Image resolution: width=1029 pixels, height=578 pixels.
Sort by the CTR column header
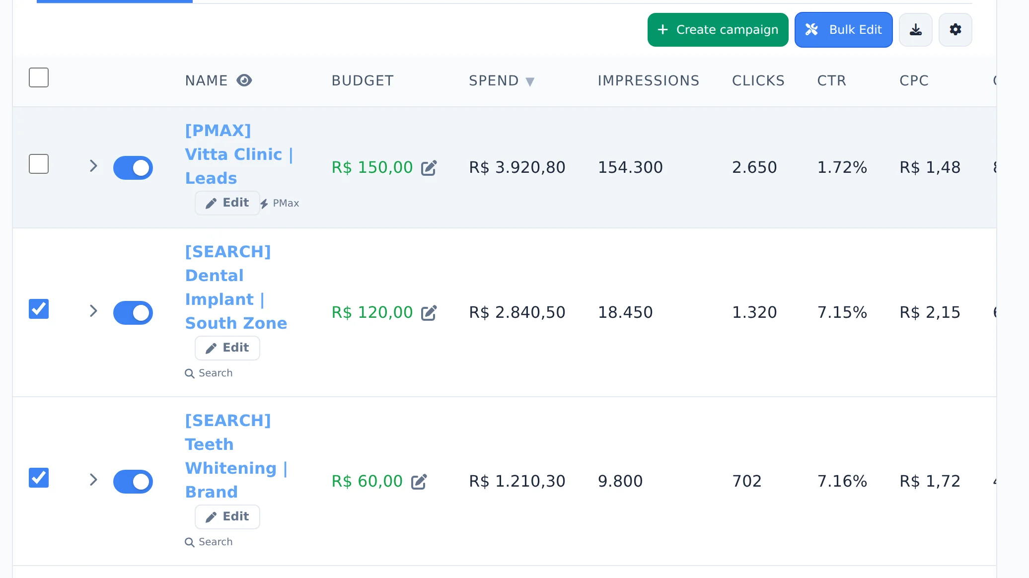831,80
